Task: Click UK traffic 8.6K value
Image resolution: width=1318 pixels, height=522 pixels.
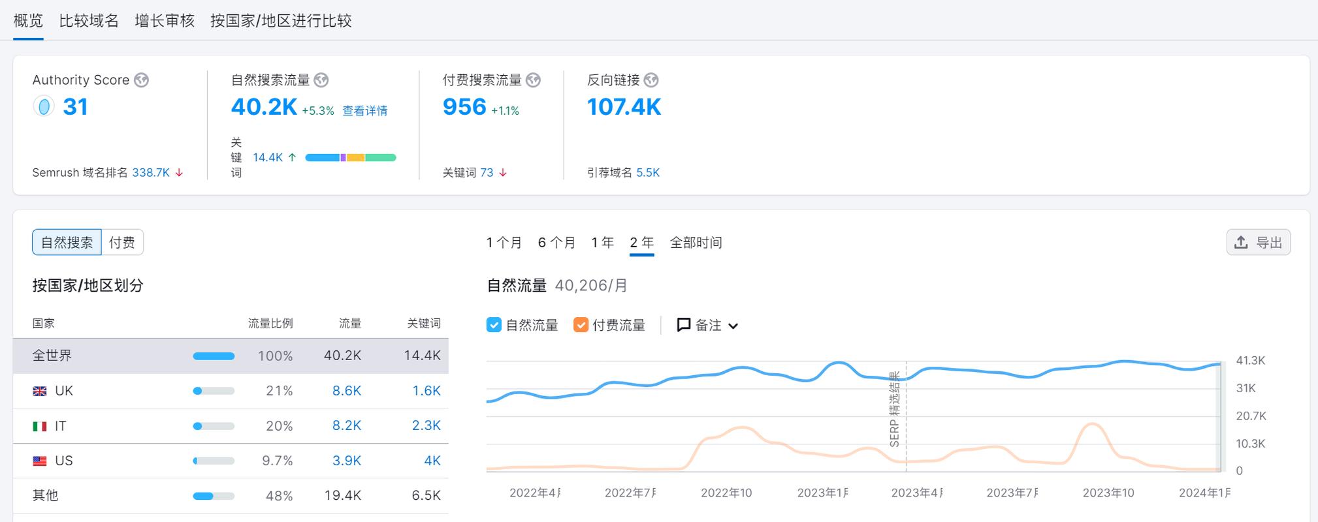Action: 347,391
